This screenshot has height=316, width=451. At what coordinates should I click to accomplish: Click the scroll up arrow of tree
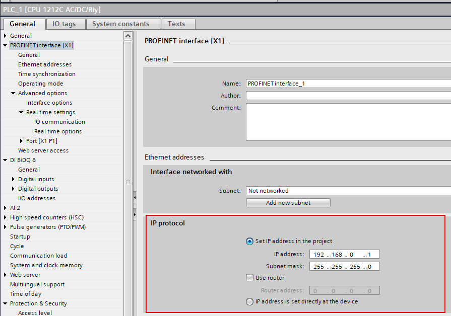pos(128,36)
